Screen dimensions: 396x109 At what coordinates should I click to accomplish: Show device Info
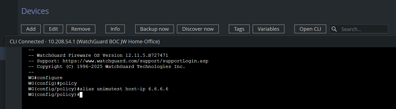[x=115, y=29]
